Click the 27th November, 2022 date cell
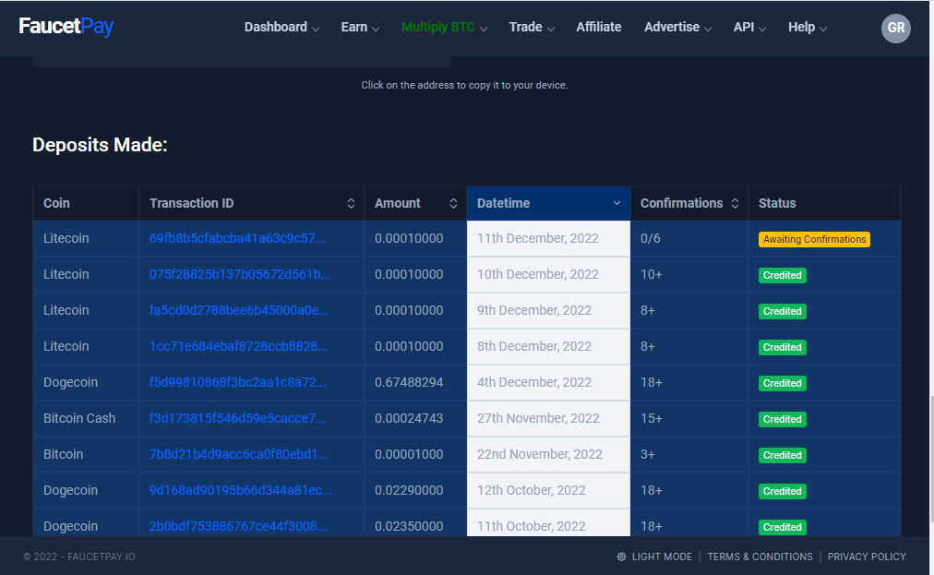934x575 pixels. [x=548, y=418]
